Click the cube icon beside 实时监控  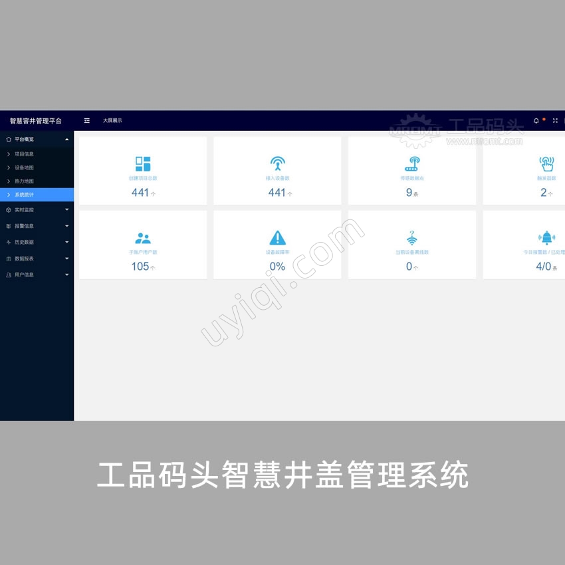pos(9,209)
